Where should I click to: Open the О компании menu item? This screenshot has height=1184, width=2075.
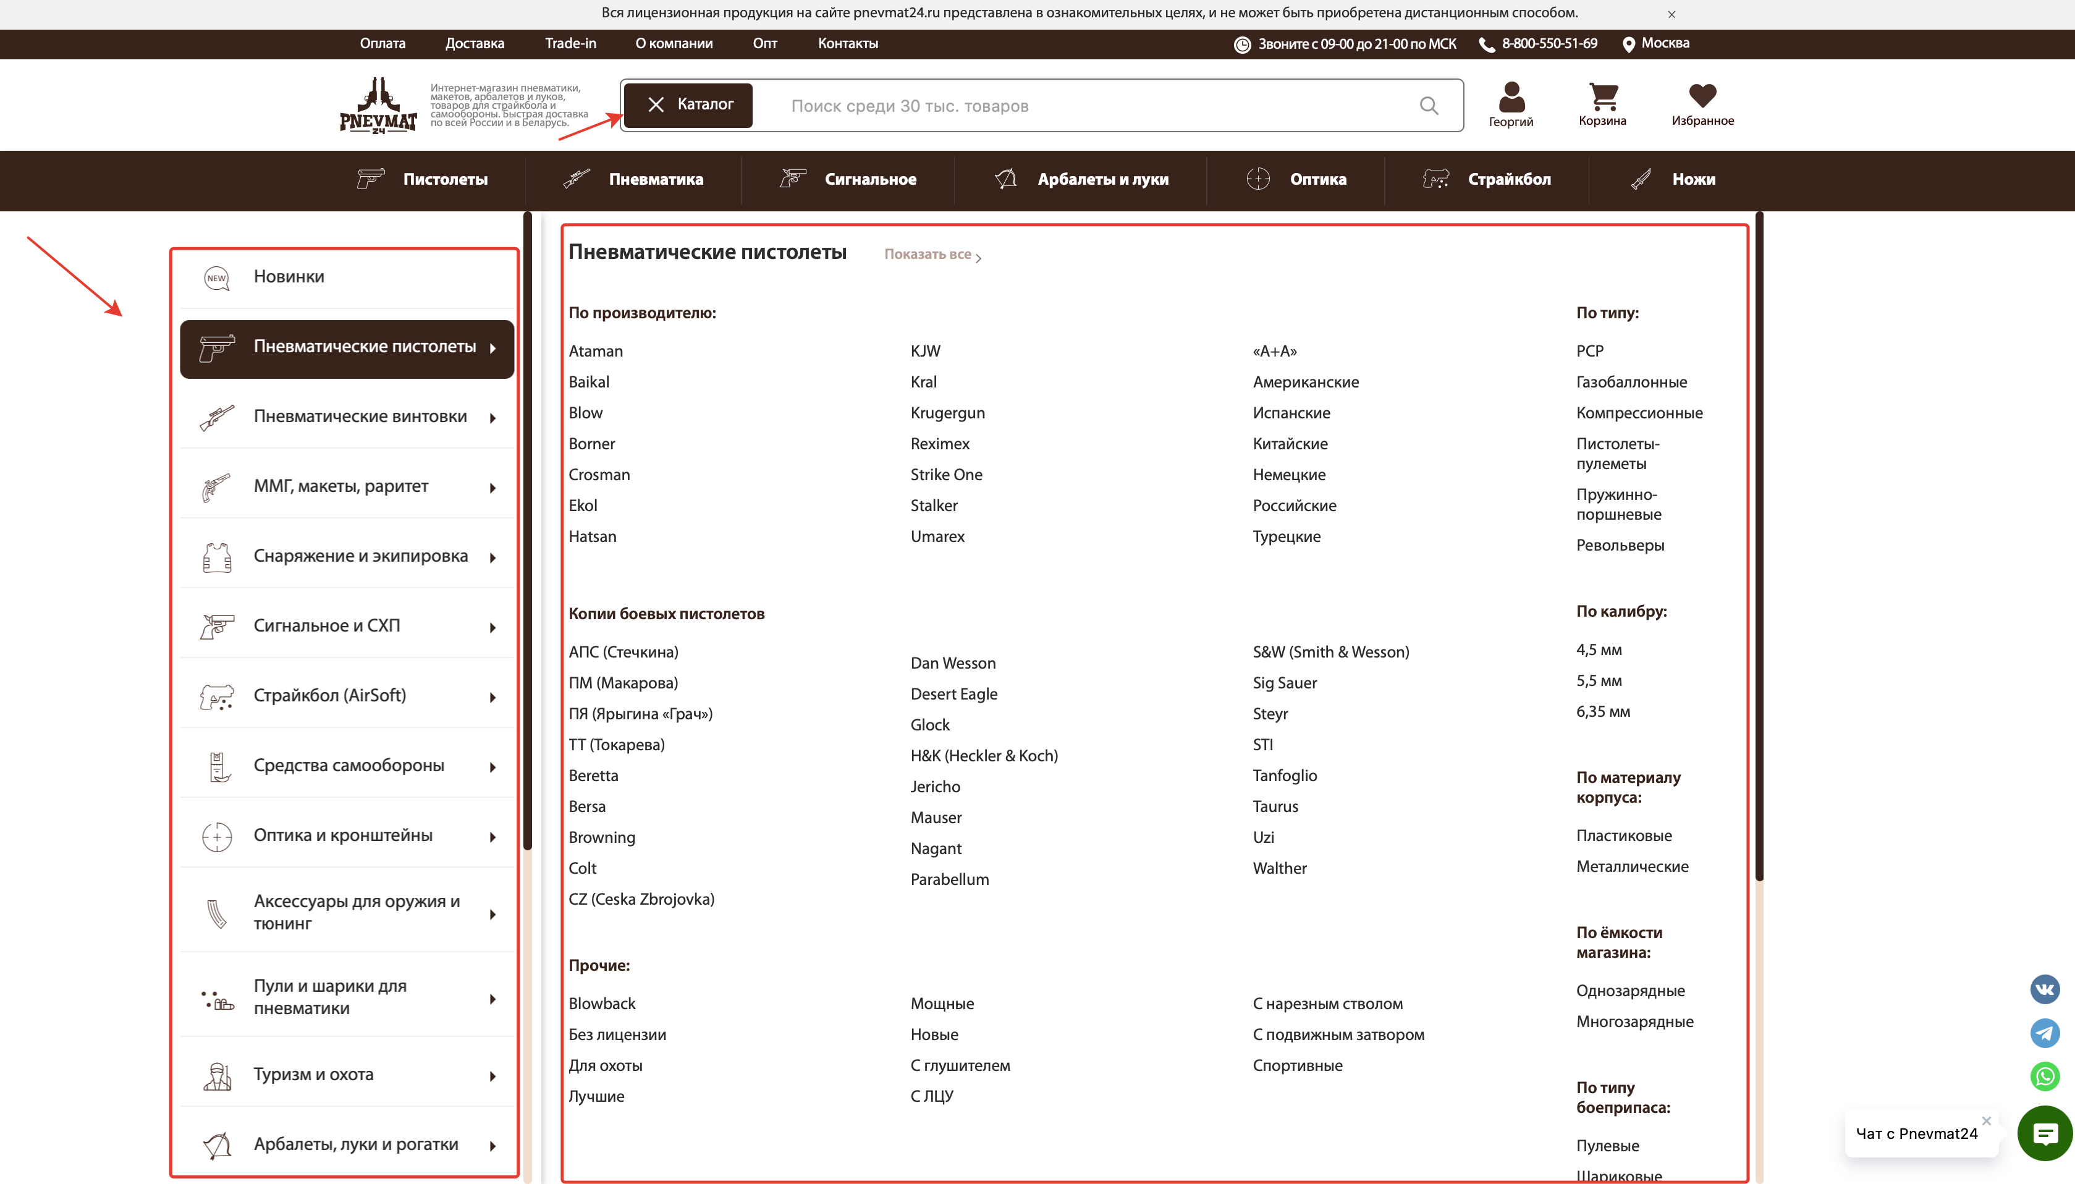click(x=674, y=43)
